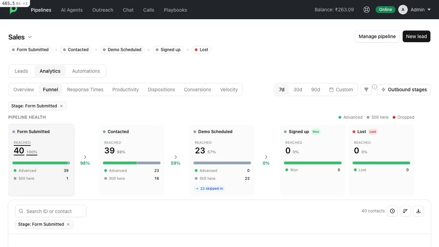Click the New lead button
Viewport: 439px width, 247px height.
[x=416, y=36]
